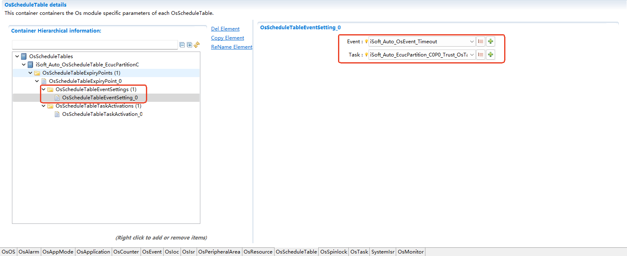Click the tree filter search field
Screen dimensions: 627x256
pyautogui.click(x=95, y=45)
